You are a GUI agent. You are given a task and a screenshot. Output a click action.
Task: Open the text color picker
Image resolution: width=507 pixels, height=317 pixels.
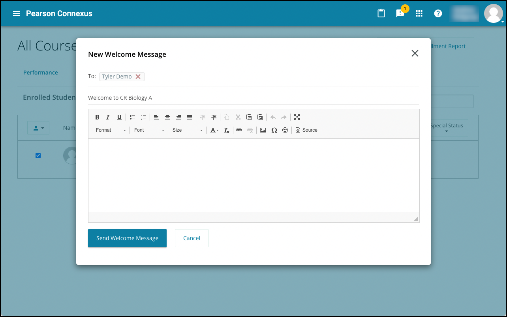click(x=214, y=130)
